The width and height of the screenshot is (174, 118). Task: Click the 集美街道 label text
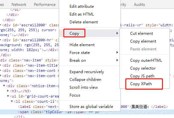click(140, 107)
